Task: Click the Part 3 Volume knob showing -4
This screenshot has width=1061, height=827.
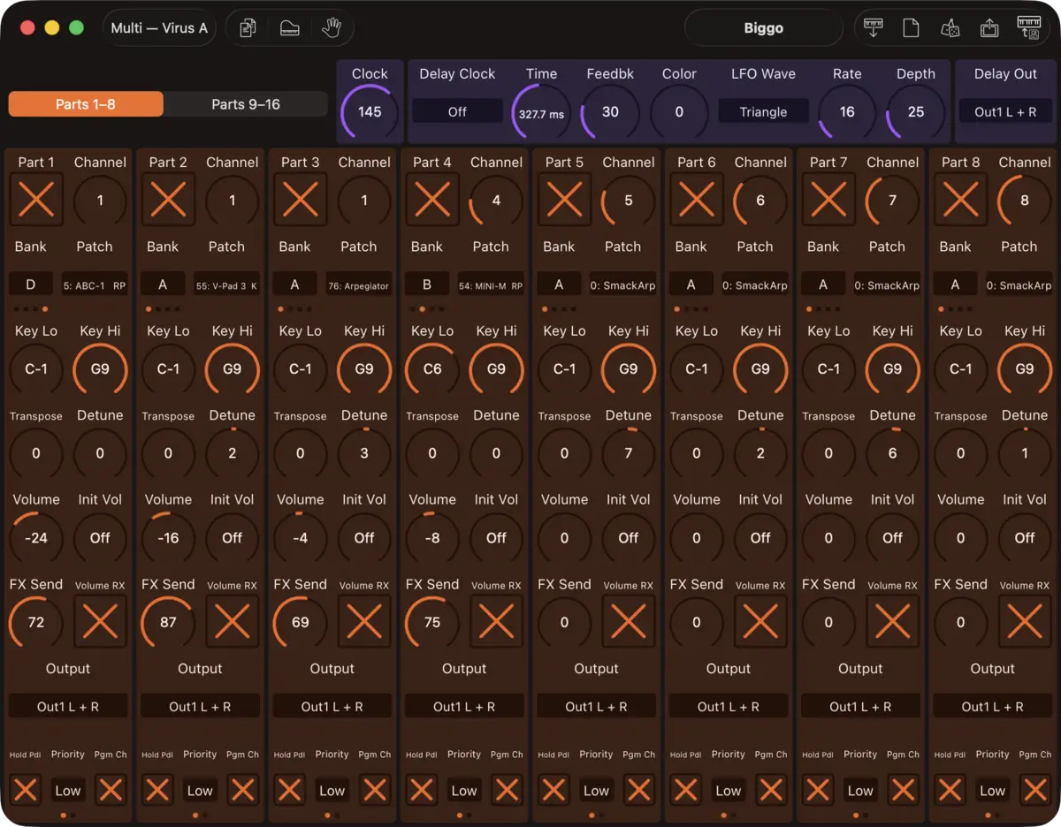Action: click(301, 537)
